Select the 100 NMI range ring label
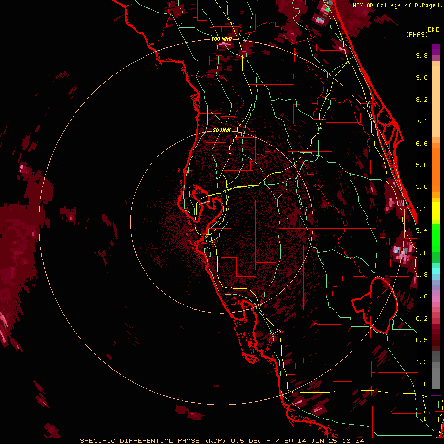Screen dimensions: 444x444 tap(222, 39)
